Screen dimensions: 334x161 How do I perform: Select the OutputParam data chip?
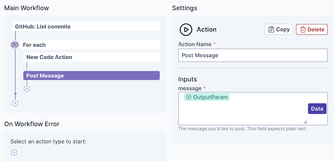click(210, 97)
